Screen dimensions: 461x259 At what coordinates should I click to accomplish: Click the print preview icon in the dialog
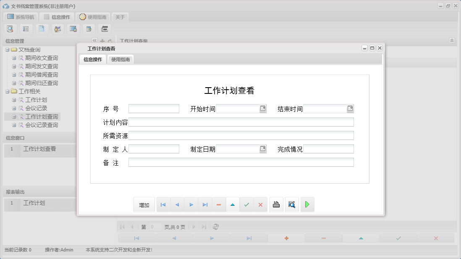[x=291, y=204]
